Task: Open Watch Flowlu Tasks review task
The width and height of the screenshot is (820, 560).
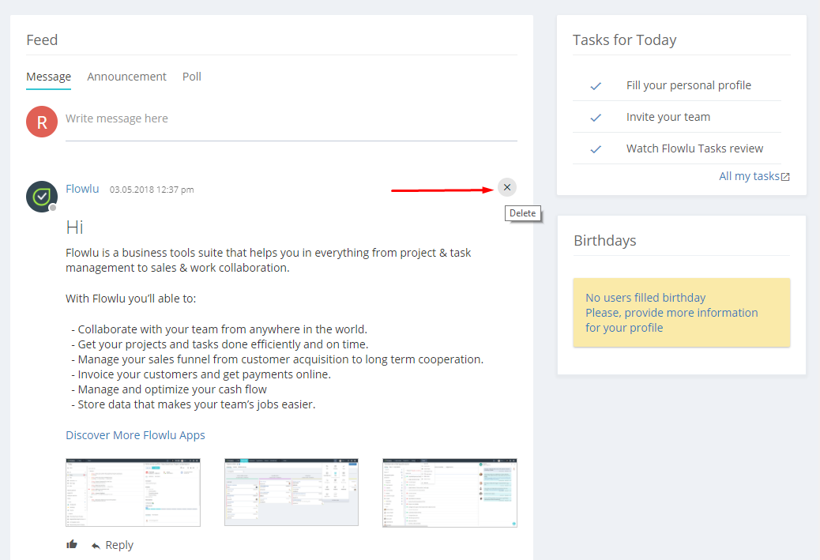Action: click(x=694, y=148)
